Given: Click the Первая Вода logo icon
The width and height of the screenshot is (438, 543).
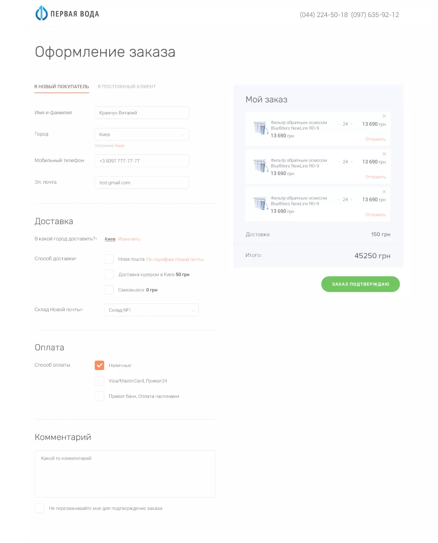Looking at the screenshot, I should [x=41, y=14].
